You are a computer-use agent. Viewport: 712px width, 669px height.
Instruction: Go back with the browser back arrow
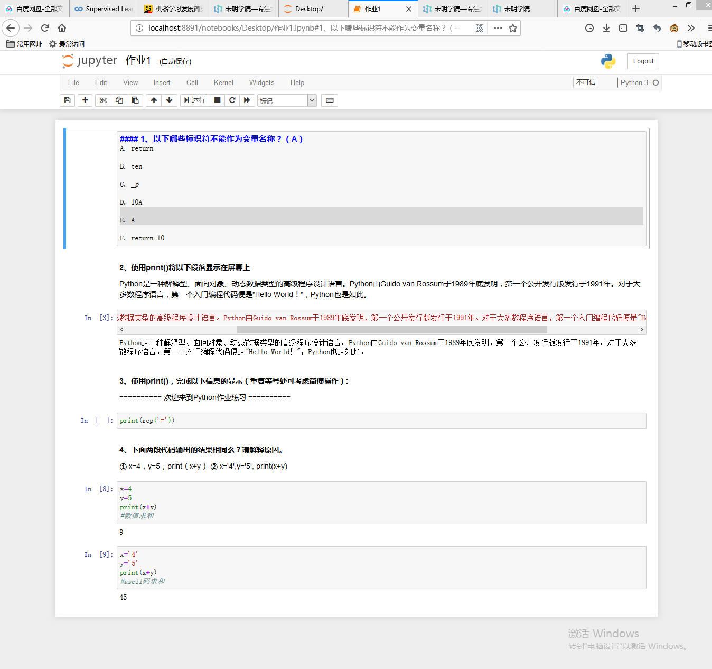[11, 28]
